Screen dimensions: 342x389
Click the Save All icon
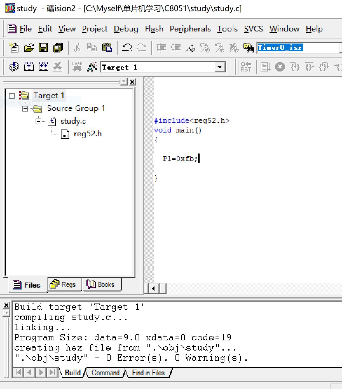point(58,48)
